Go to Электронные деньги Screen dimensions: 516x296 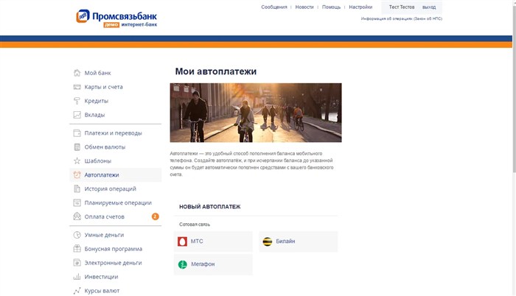click(x=114, y=263)
